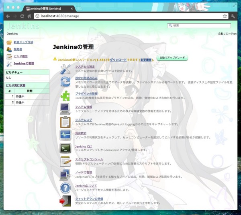Click the Jenkinsの管理 page heading
241x215 pixels.
click(x=74, y=47)
